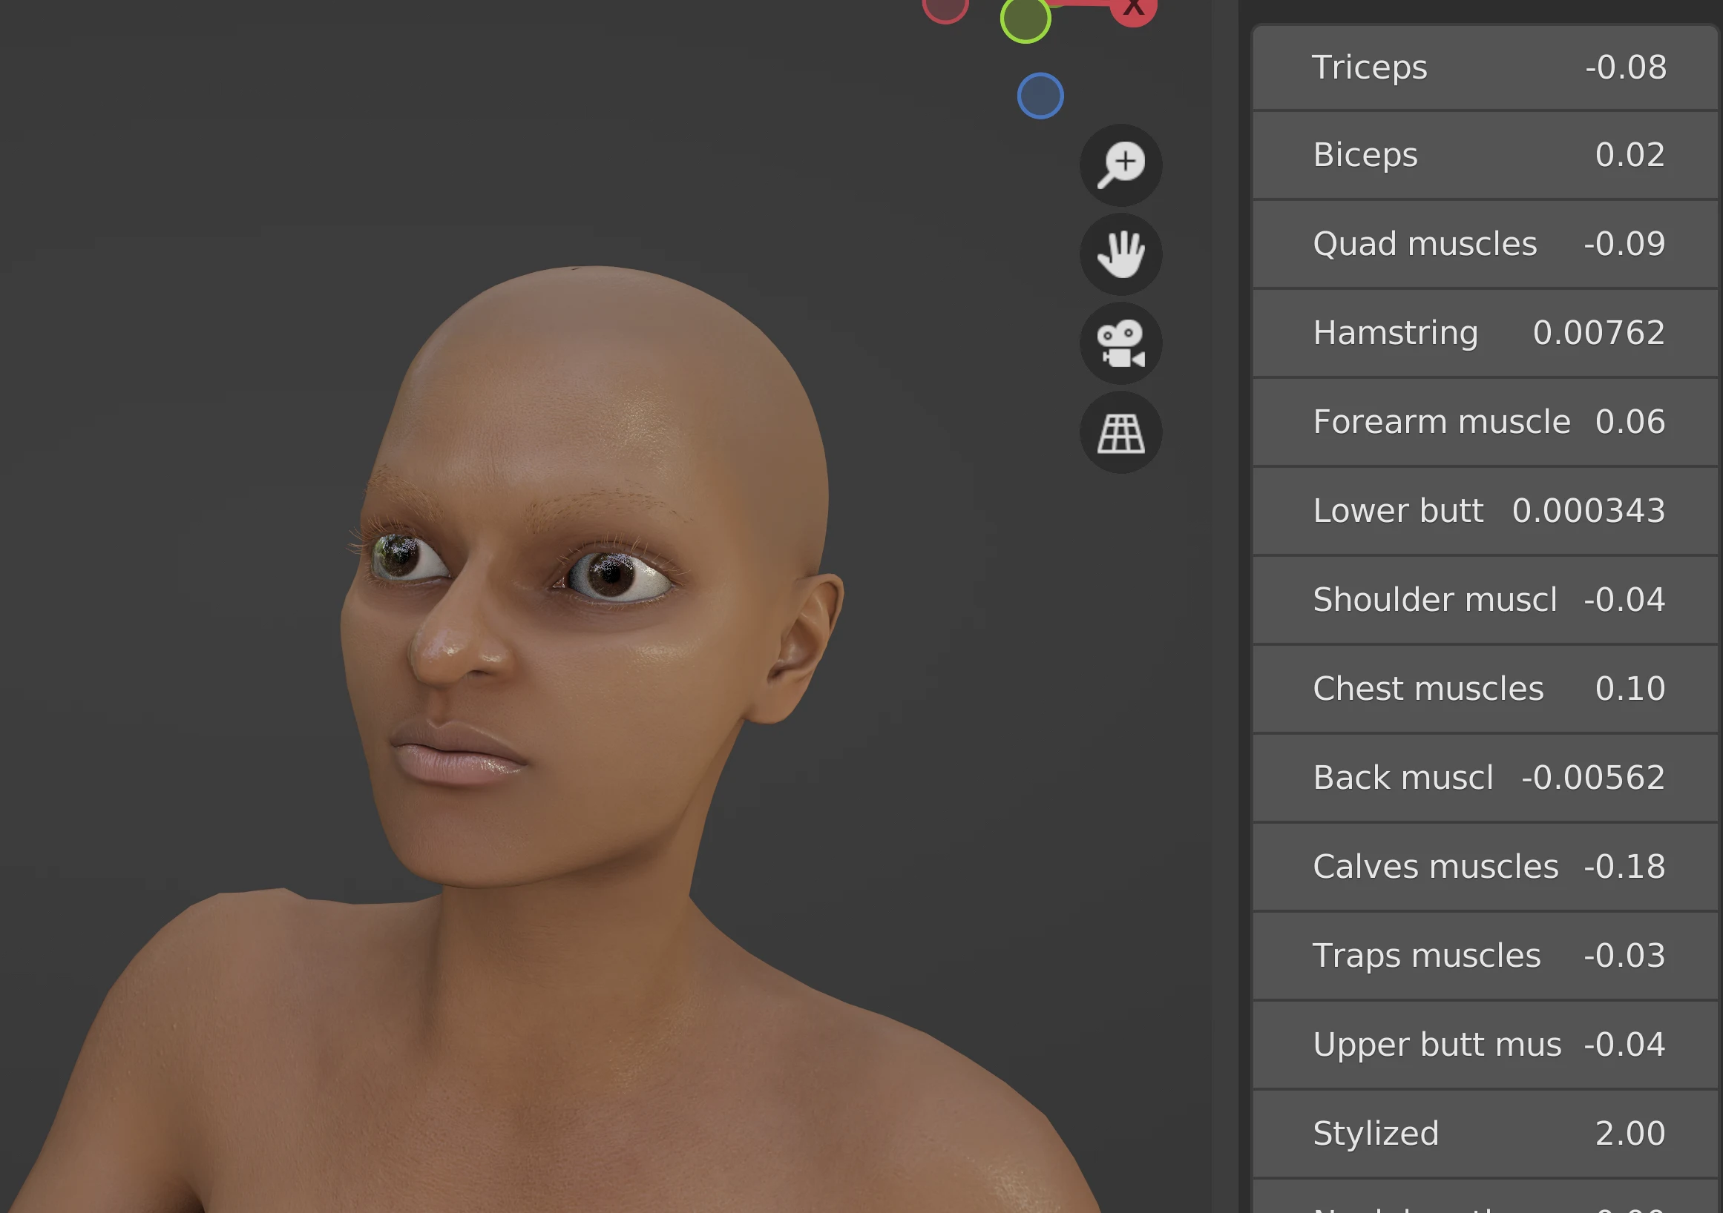
Task: Click the Quad muscles value field
Action: tap(1485, 245)
